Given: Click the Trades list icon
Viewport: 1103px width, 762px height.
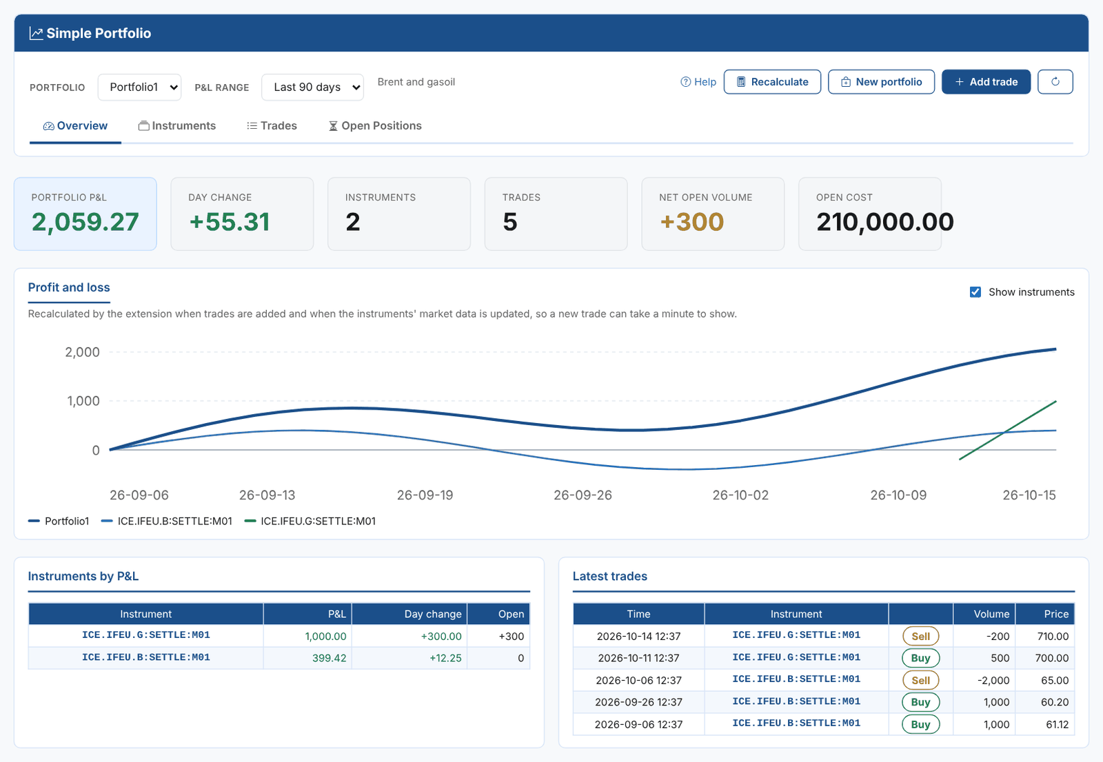Looking at the screenshot, I should [252, 126].
